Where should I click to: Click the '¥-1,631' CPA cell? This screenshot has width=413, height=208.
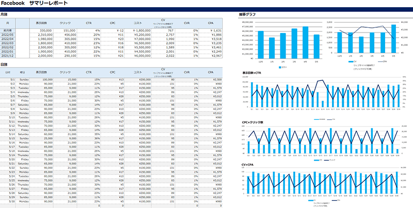211,30
